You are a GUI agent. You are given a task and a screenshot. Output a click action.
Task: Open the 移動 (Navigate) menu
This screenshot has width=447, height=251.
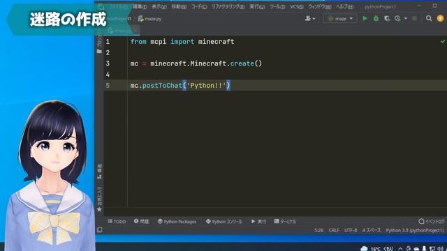coord(179,6)
